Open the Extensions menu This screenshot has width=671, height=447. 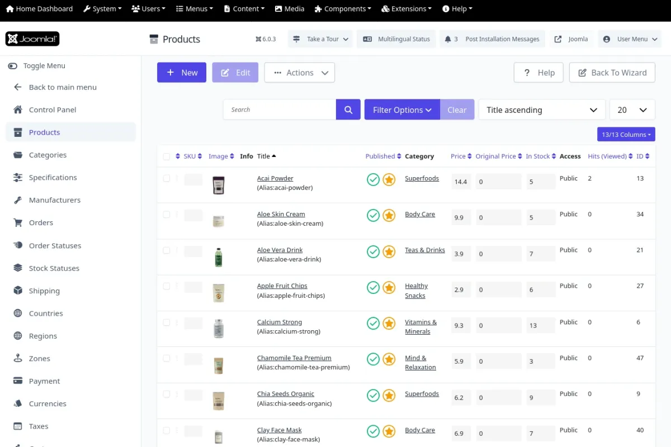pos(407,9)
